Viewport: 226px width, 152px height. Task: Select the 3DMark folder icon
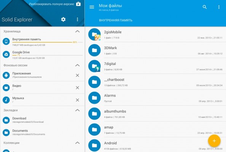coord(94,50)
